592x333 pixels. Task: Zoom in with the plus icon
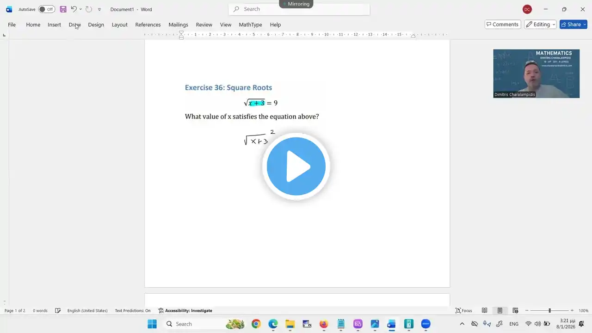[x=572, y=311]
